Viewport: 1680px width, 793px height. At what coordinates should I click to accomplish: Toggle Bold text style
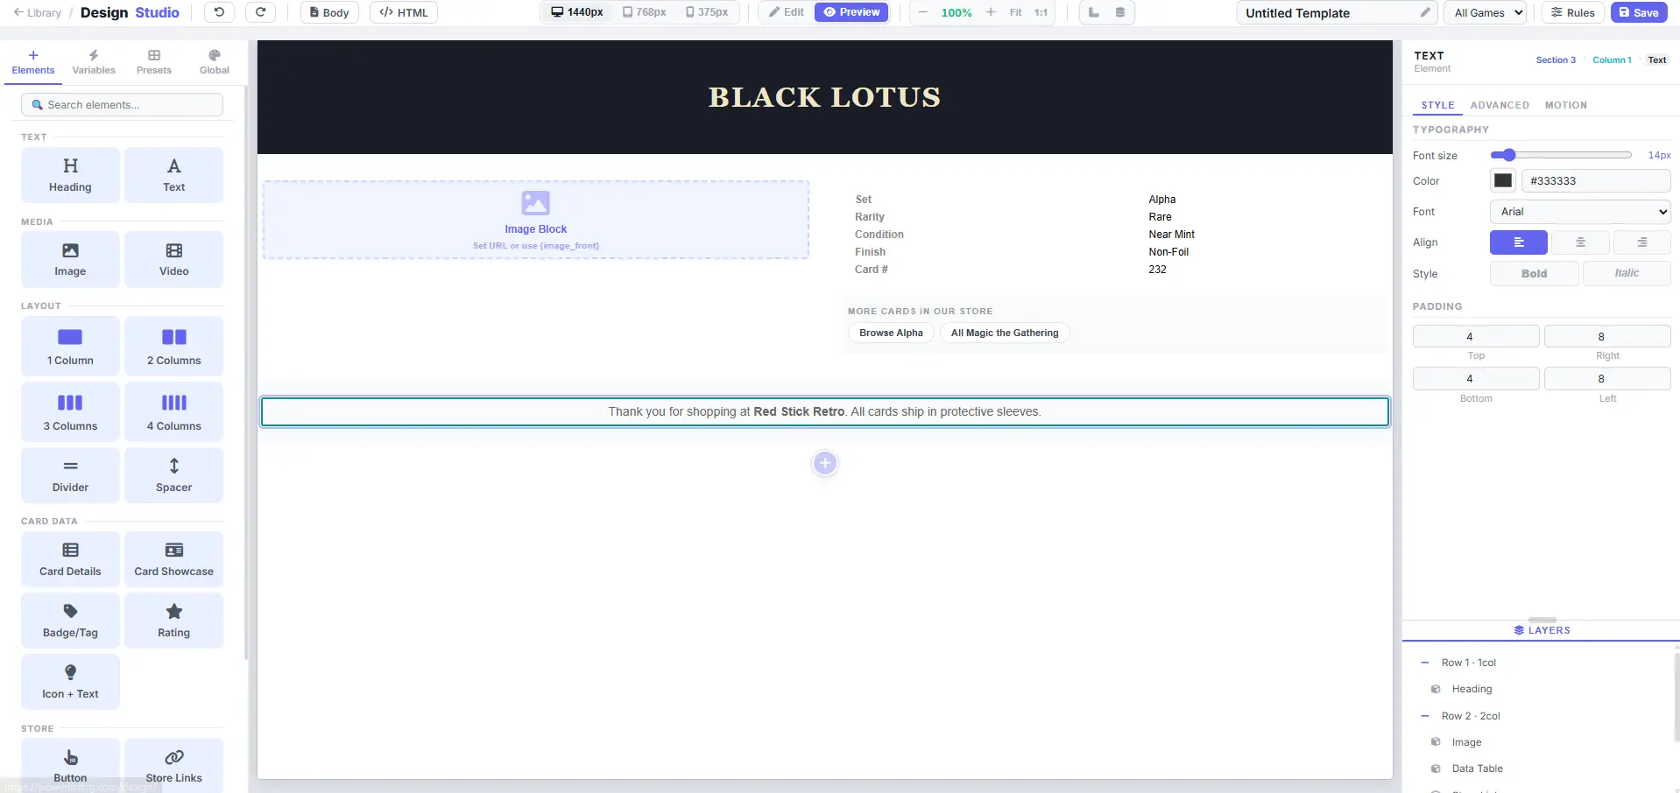(1535, 273)
